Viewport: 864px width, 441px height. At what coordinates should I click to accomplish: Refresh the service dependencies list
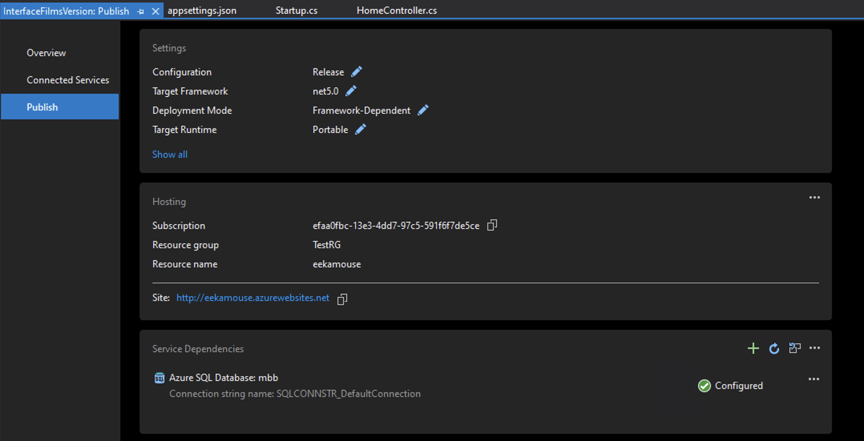pos(774,349)
